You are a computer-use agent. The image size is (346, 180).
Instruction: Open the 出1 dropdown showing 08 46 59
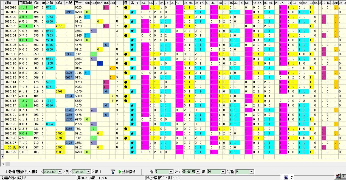[198, 171]
